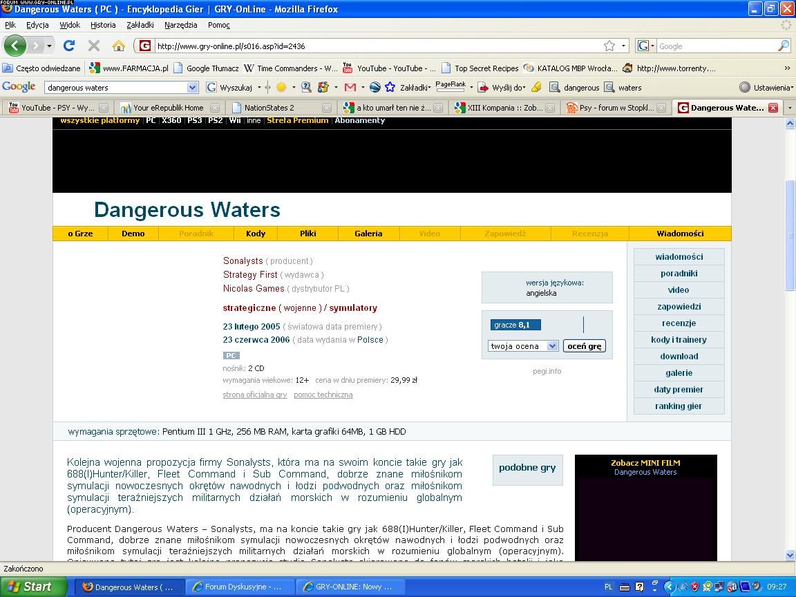Go to the Home page icon
The width and height of the screenshot is (796, 597).
click(x=118, y=46)
